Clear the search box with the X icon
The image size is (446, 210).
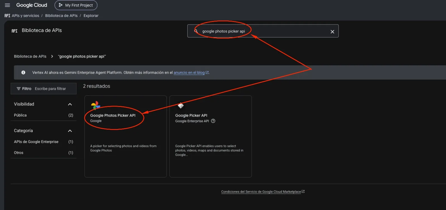coord(332,31)
